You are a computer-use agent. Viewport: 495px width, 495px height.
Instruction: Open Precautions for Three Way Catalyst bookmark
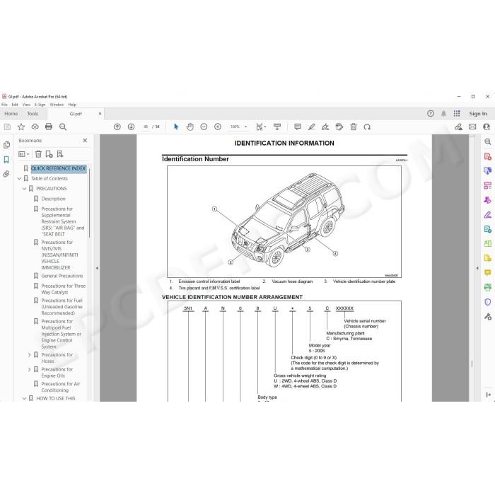coord(64,289)
